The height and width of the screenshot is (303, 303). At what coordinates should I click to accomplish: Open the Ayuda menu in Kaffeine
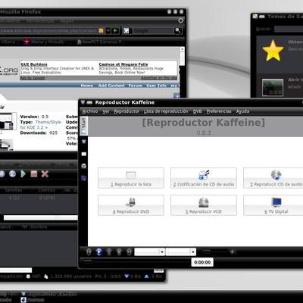click(242, 111)
